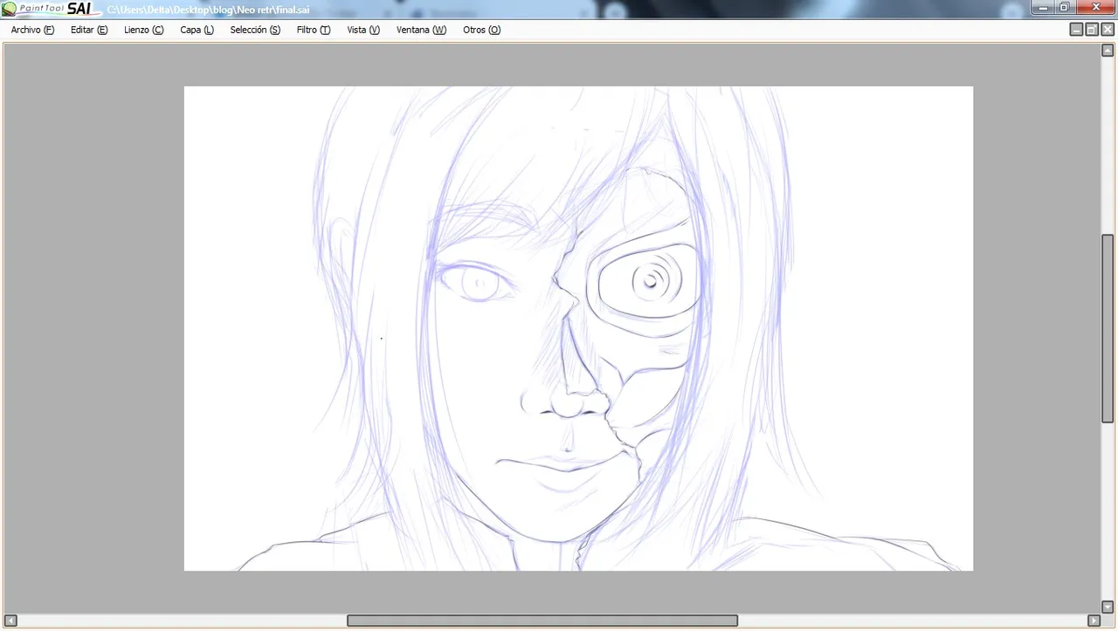Open the Otros menu
Image resolution: width=1118 pixels, height=631 pixels.
coord(481,30)
